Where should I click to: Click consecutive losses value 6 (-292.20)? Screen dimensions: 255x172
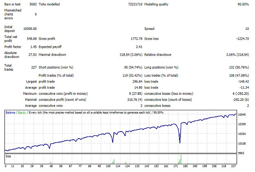241,94
